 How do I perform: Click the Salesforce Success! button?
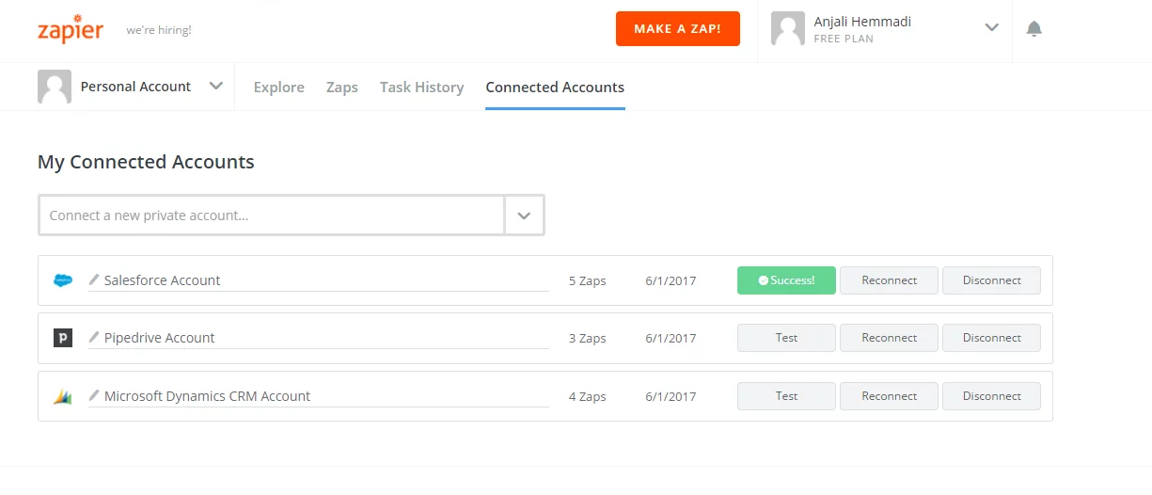pyautogui.click(x=786, y=280)
